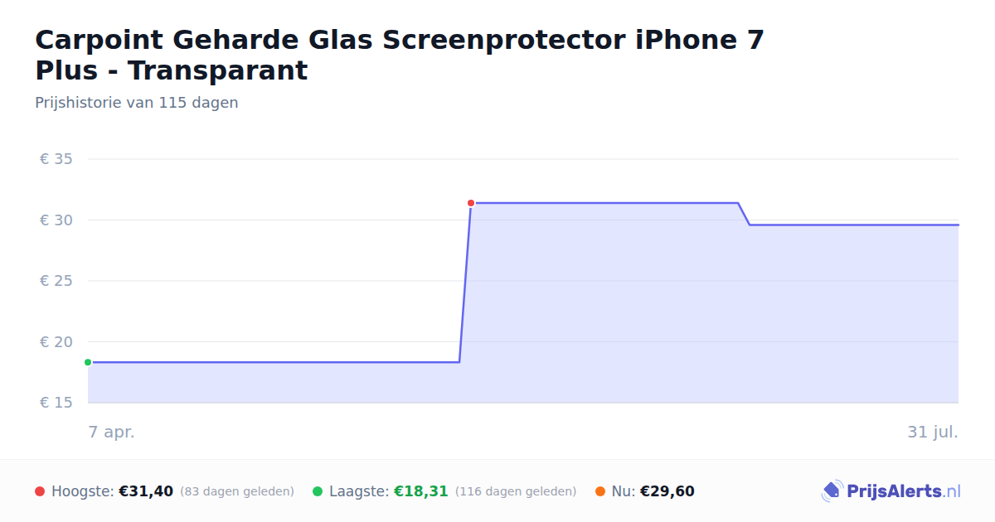Click the green lowest price dot on chart
The image size is (995, 522).
click(88, 362)
